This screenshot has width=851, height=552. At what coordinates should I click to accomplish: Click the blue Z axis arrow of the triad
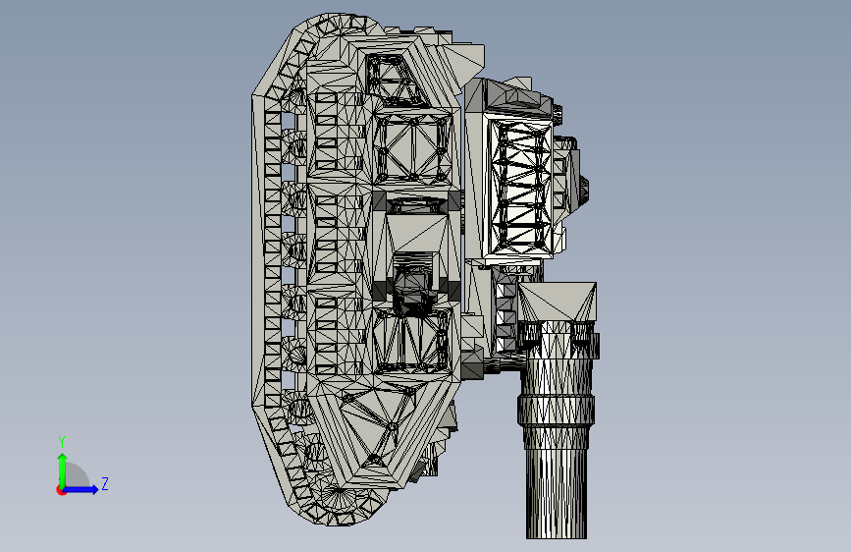(x=80, y=489)
